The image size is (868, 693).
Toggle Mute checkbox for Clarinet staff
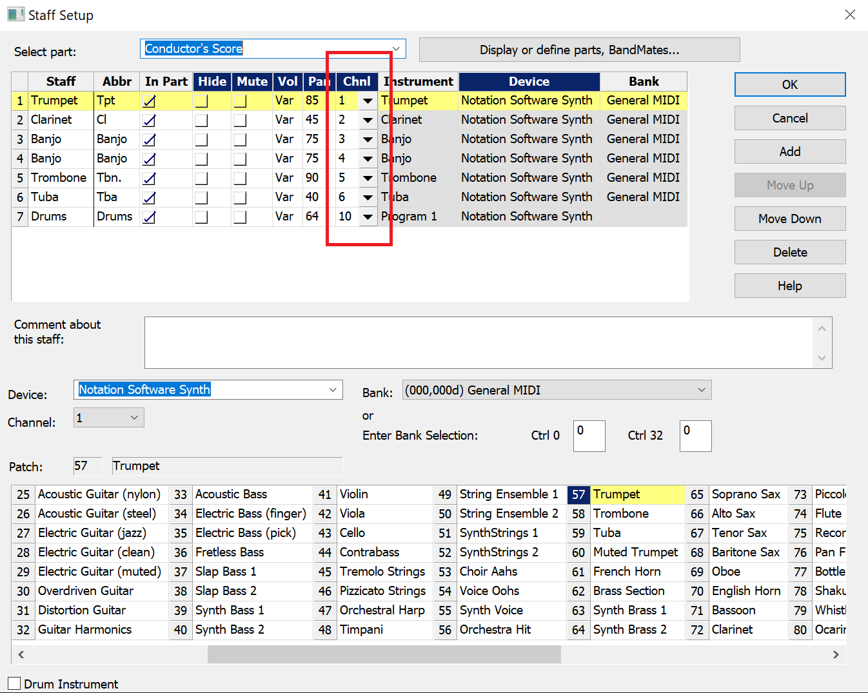point(240,121)
